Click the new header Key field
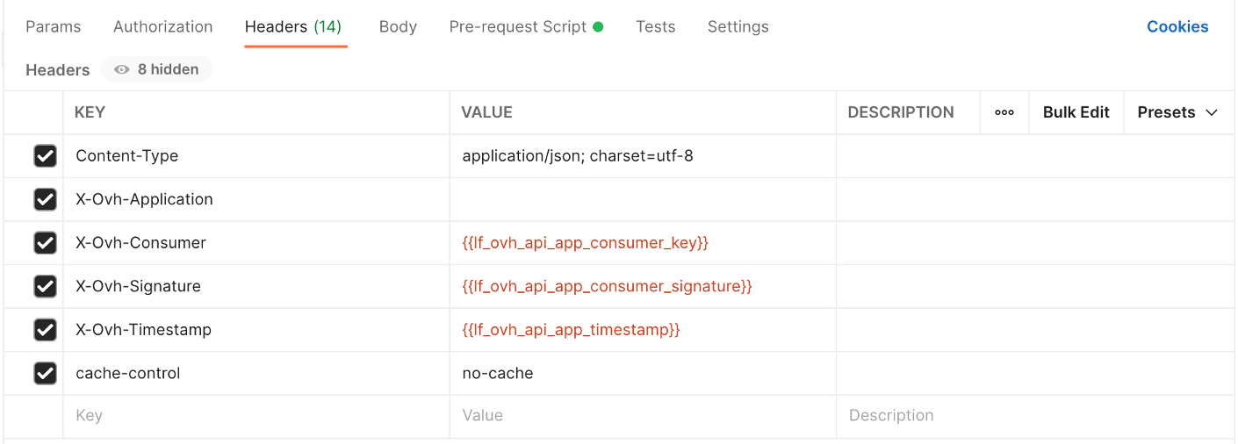Image resolution: width=1238 pixels, height=444 pixels. pyautogui.click(x=255, y=416)
